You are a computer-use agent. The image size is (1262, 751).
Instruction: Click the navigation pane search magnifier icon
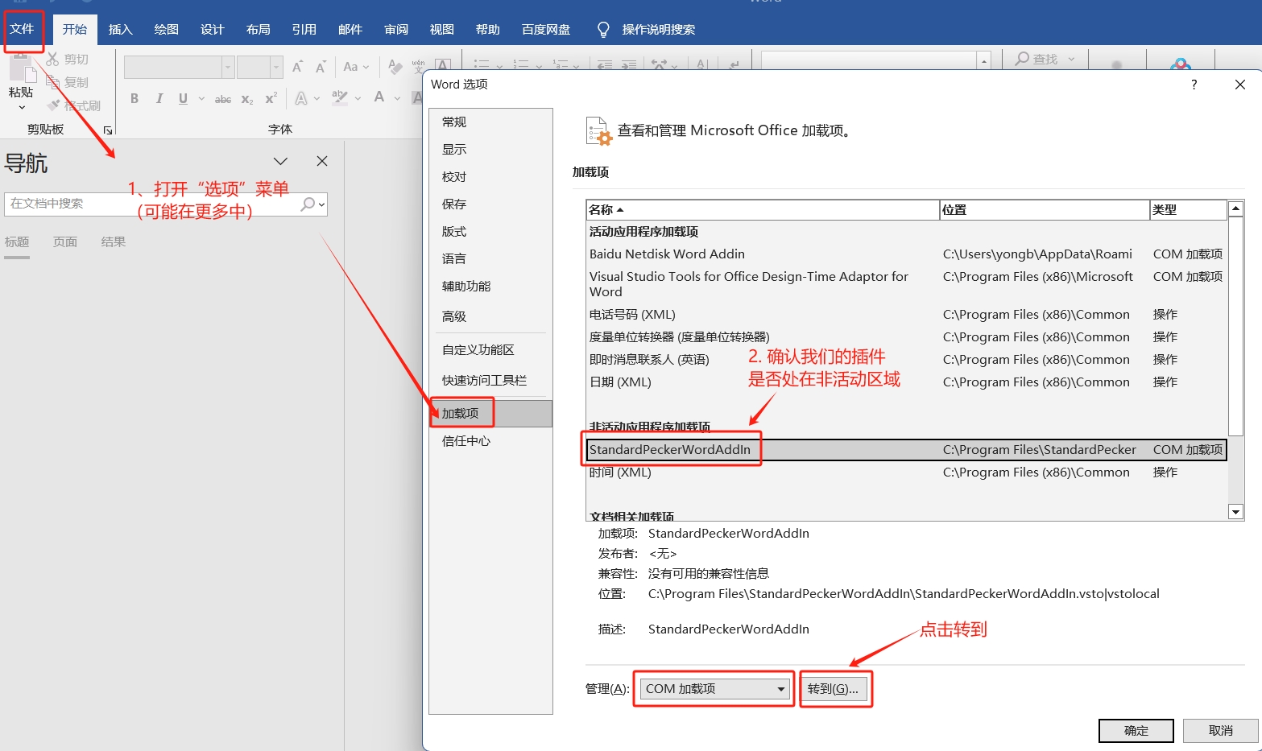point(308,204)
